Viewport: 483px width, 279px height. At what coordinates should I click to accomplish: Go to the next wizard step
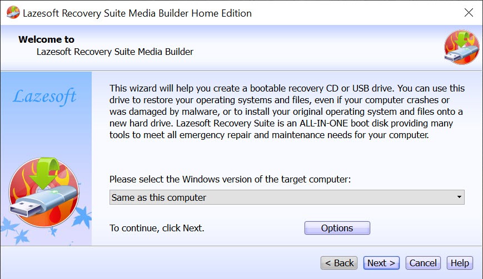click(381, 263)
